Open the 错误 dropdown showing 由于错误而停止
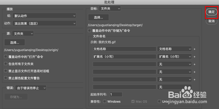 31,88
